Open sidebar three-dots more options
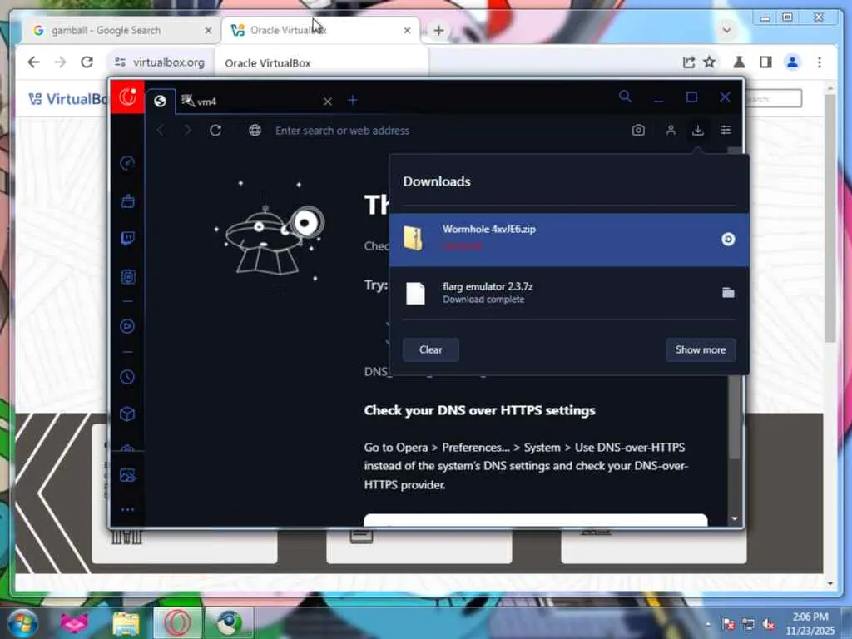The width and height of the screenshot is (852, 639). point(127,510)
